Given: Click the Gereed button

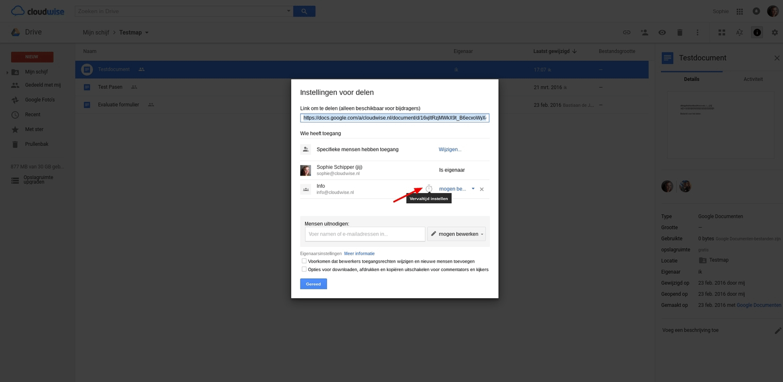Looking at the screenshot, I should coord(313,284).
